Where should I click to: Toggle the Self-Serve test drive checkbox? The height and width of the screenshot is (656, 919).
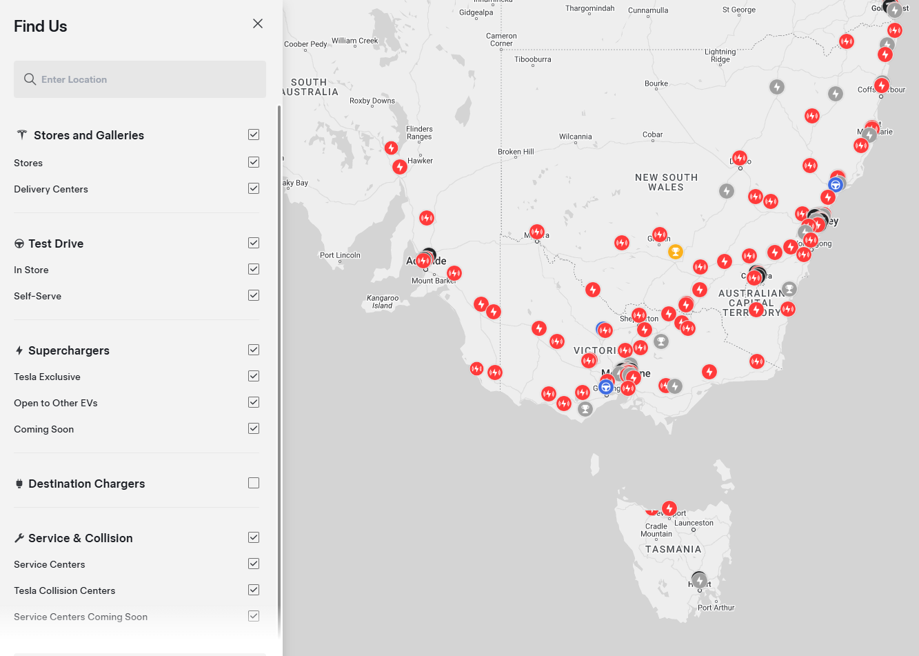tap(254, 295)
